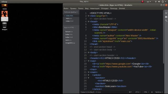Open the 'Курс по HTML' desktop folder
The width and height of the screenshot is (168, 94).
tap(4, 16)
